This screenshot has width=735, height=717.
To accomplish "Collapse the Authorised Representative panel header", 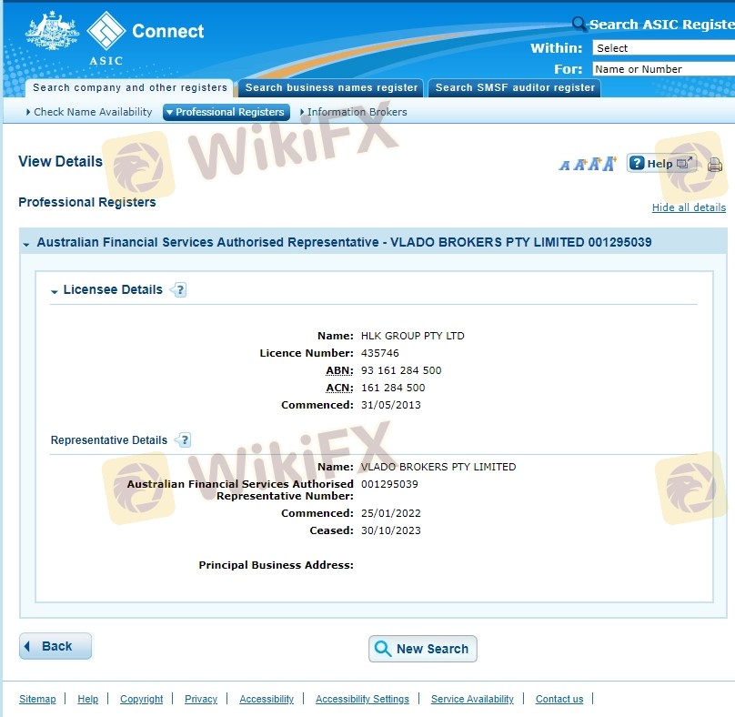I will [26, 244].
